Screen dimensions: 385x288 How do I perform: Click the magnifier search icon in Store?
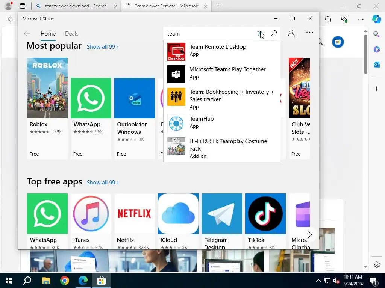pyautogui.click(x=274, y=33)
